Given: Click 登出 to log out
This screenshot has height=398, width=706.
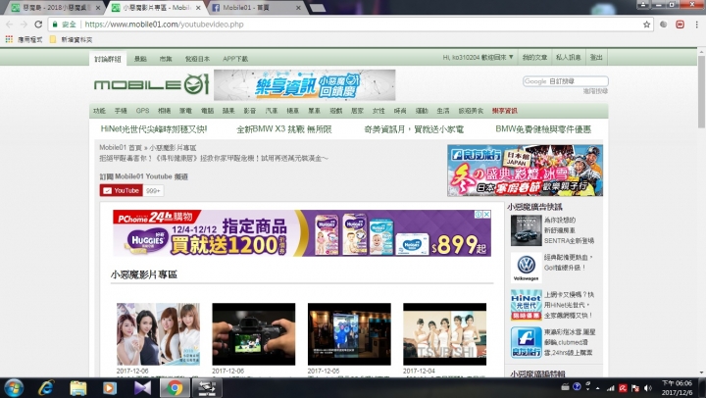Looking at the screenshot, I should pos(596,58).
